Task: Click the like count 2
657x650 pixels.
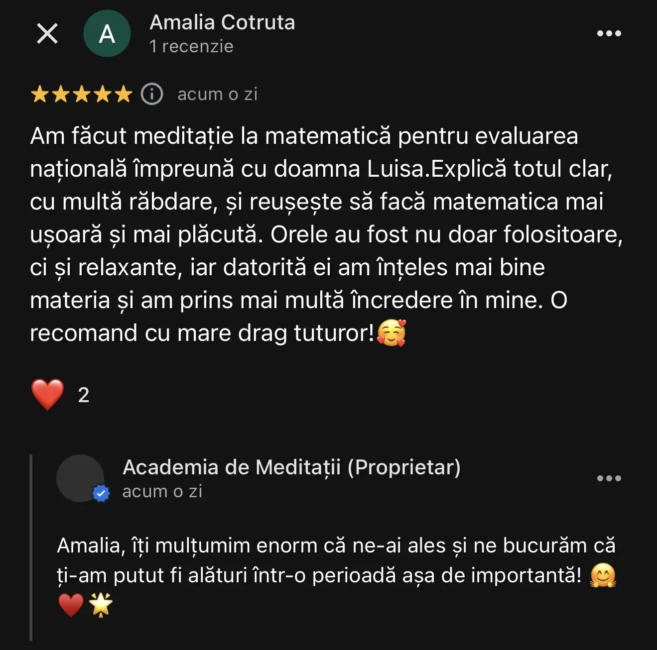Action: pyautogui.click(x=84, y=395)
